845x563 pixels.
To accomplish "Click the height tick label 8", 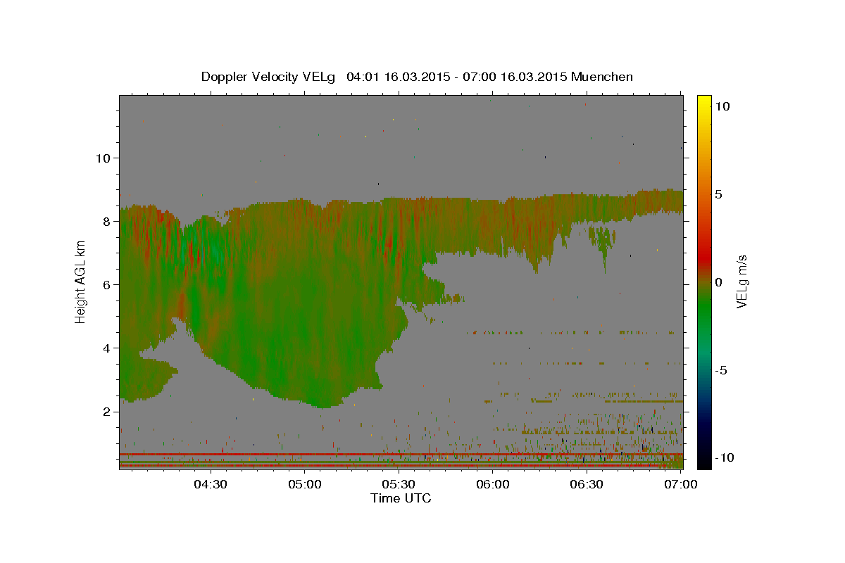I will (107, 221).
